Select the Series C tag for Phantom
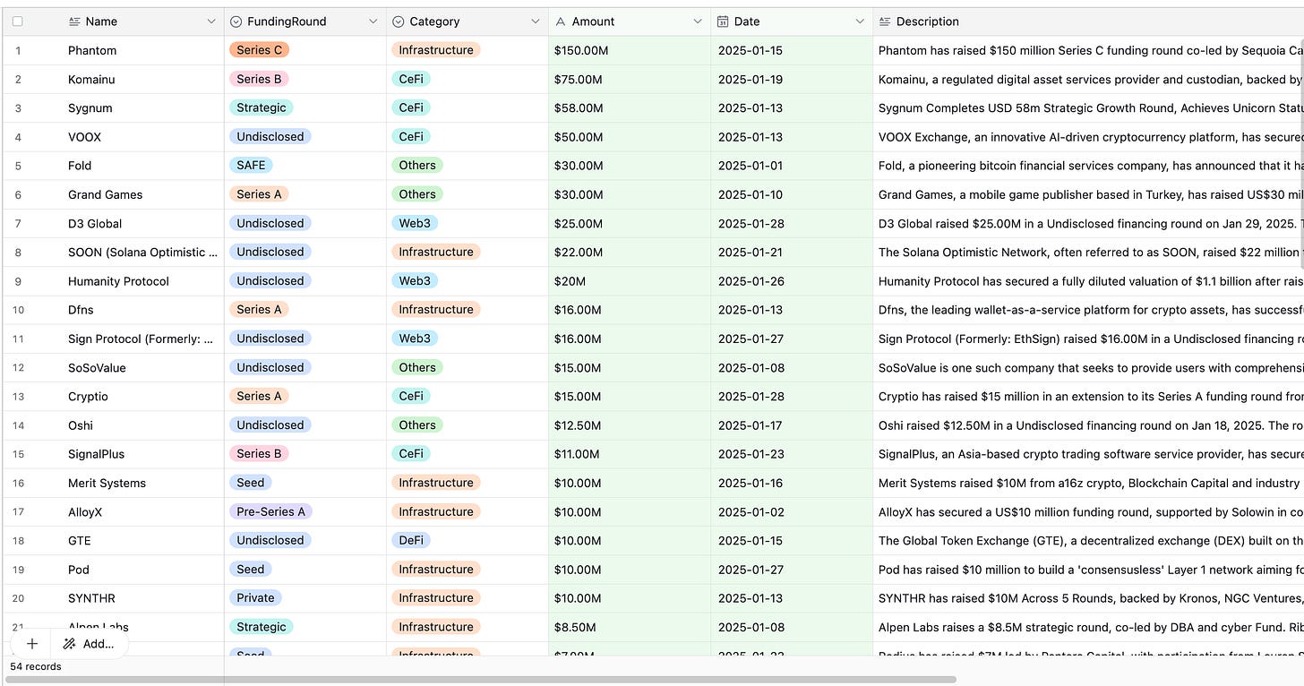Screen dimensions: 1304x686 [260, 50]
